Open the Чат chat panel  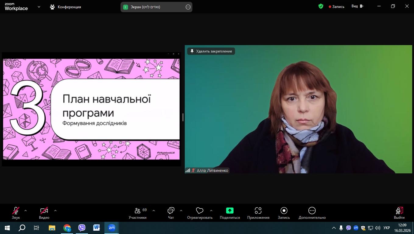click(171, 211)
